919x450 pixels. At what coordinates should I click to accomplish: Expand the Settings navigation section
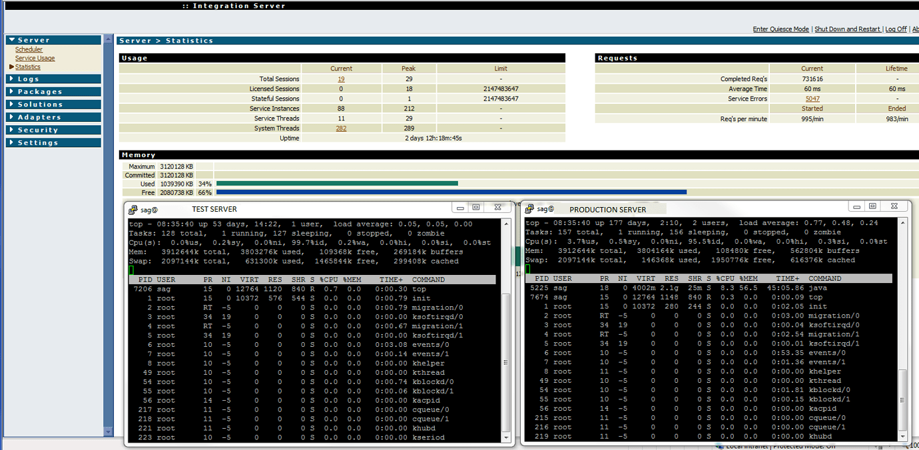click(53, 142)
